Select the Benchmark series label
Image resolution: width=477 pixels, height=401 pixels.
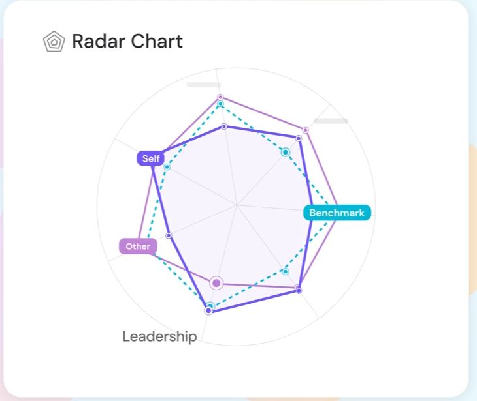(x=337, y=213)
